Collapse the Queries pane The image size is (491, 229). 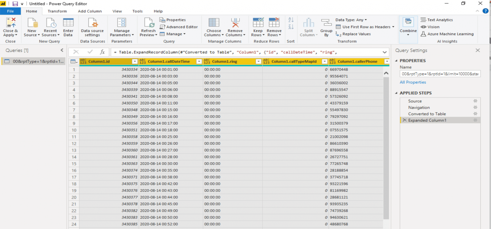coord(62,50)
